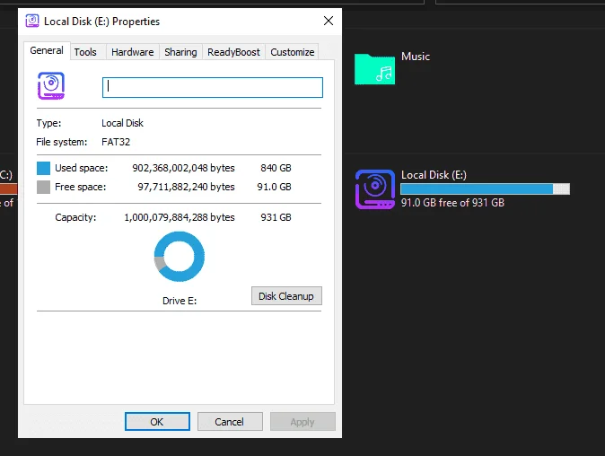Select the Local Disk (E:) drive icon in Explorer

(375, 189)
